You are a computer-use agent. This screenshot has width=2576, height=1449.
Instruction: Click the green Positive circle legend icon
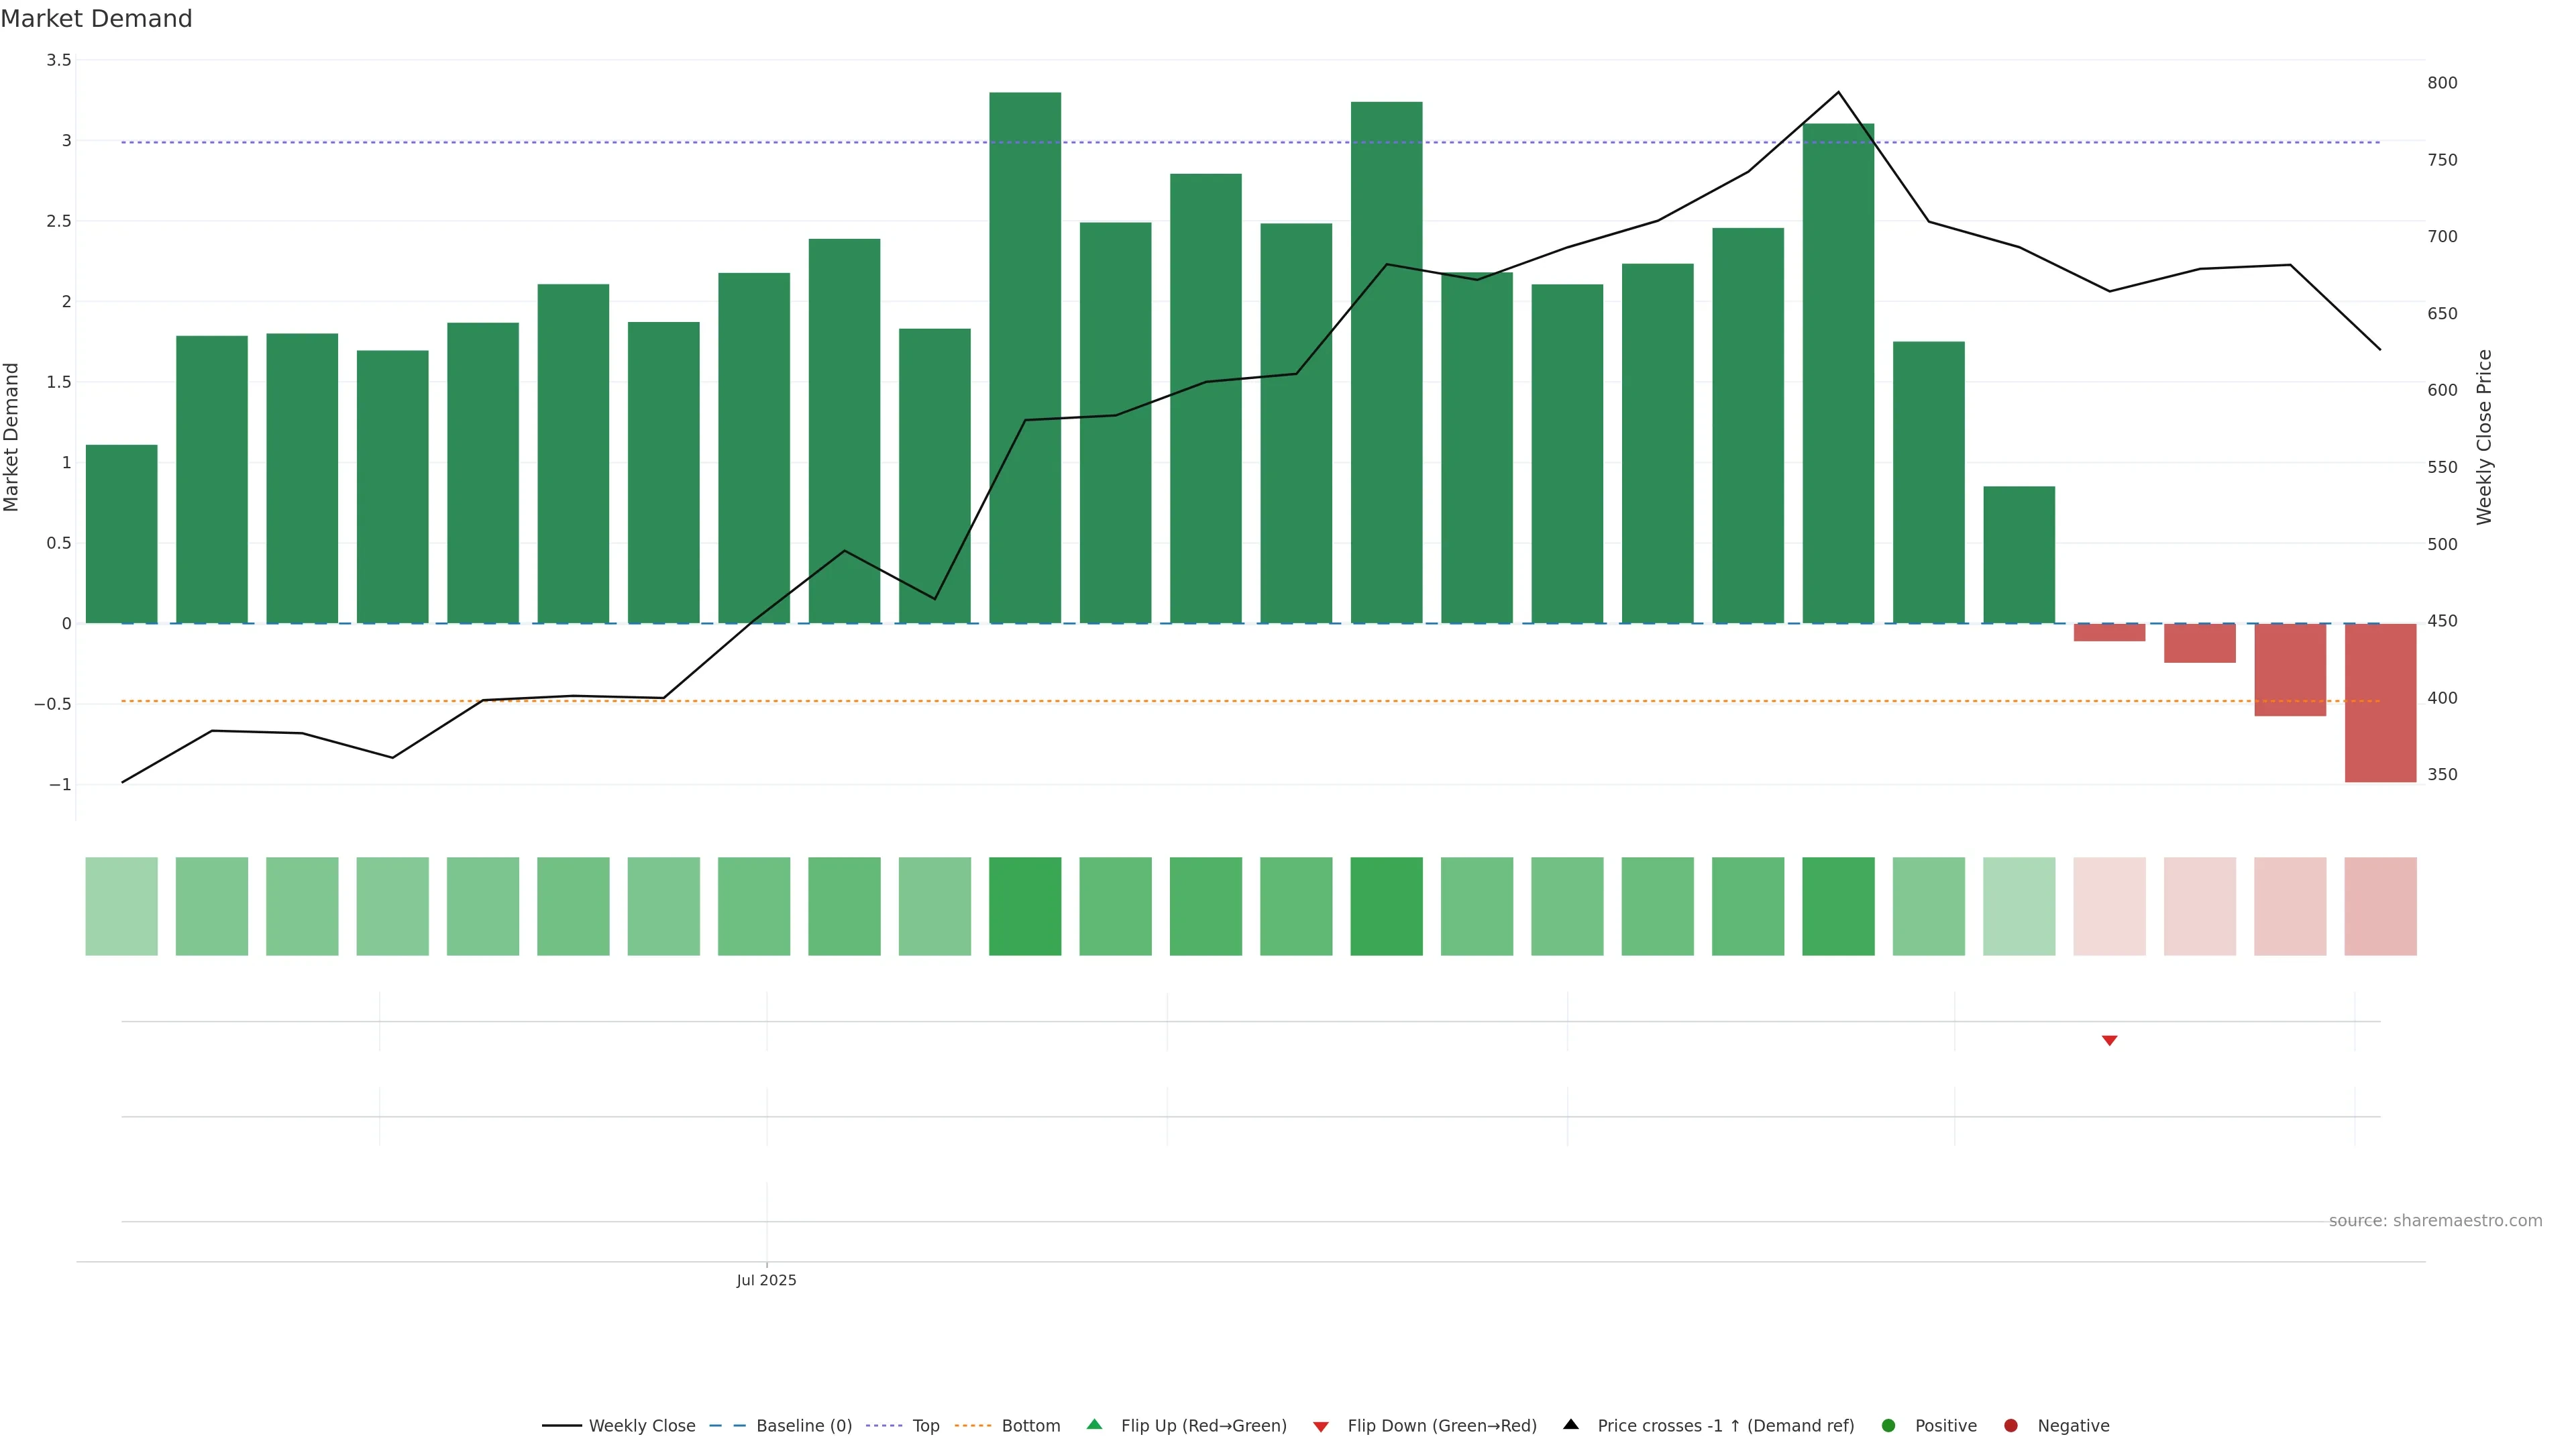(x=1888, y=1425)
